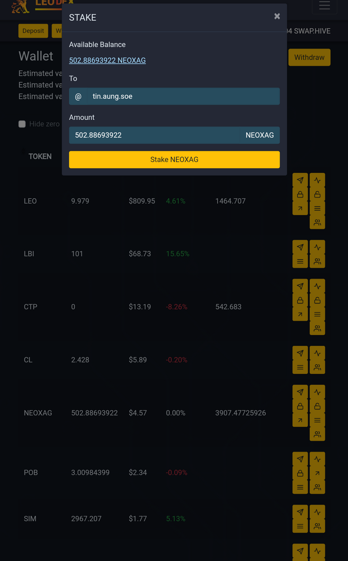Open the holders people icon for NEOXAG
348x561 pixels.
pos(317,434)
